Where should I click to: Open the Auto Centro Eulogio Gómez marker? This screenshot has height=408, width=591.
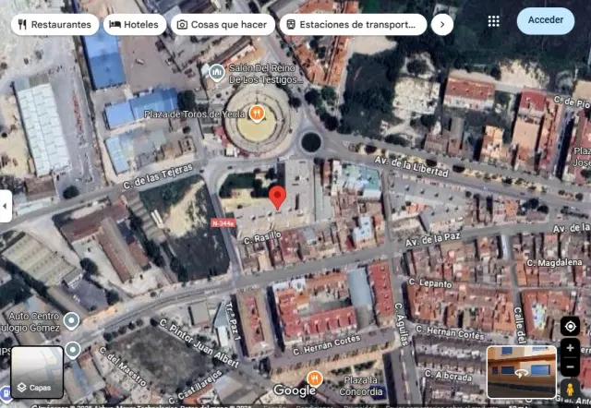click(x=71, y=321)
